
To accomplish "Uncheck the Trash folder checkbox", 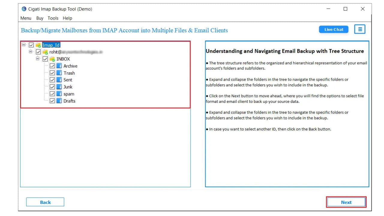I will point(52,73).
